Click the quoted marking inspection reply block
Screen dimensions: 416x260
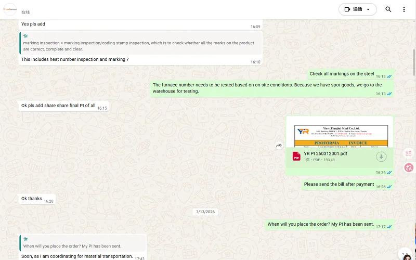(x=141, y=43)
